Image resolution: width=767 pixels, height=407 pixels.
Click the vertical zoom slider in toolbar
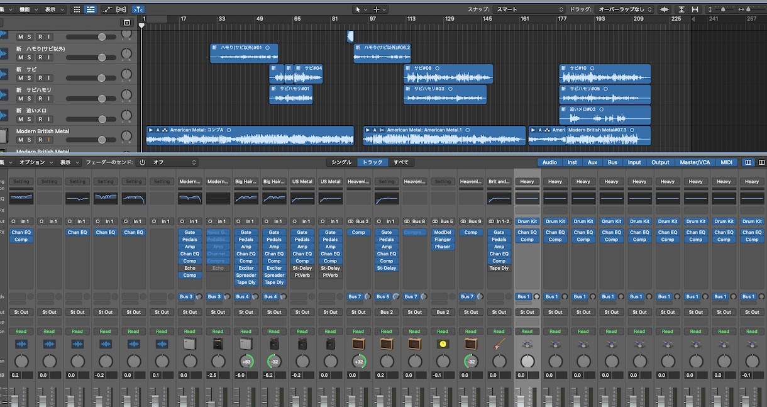coord(722,9)
